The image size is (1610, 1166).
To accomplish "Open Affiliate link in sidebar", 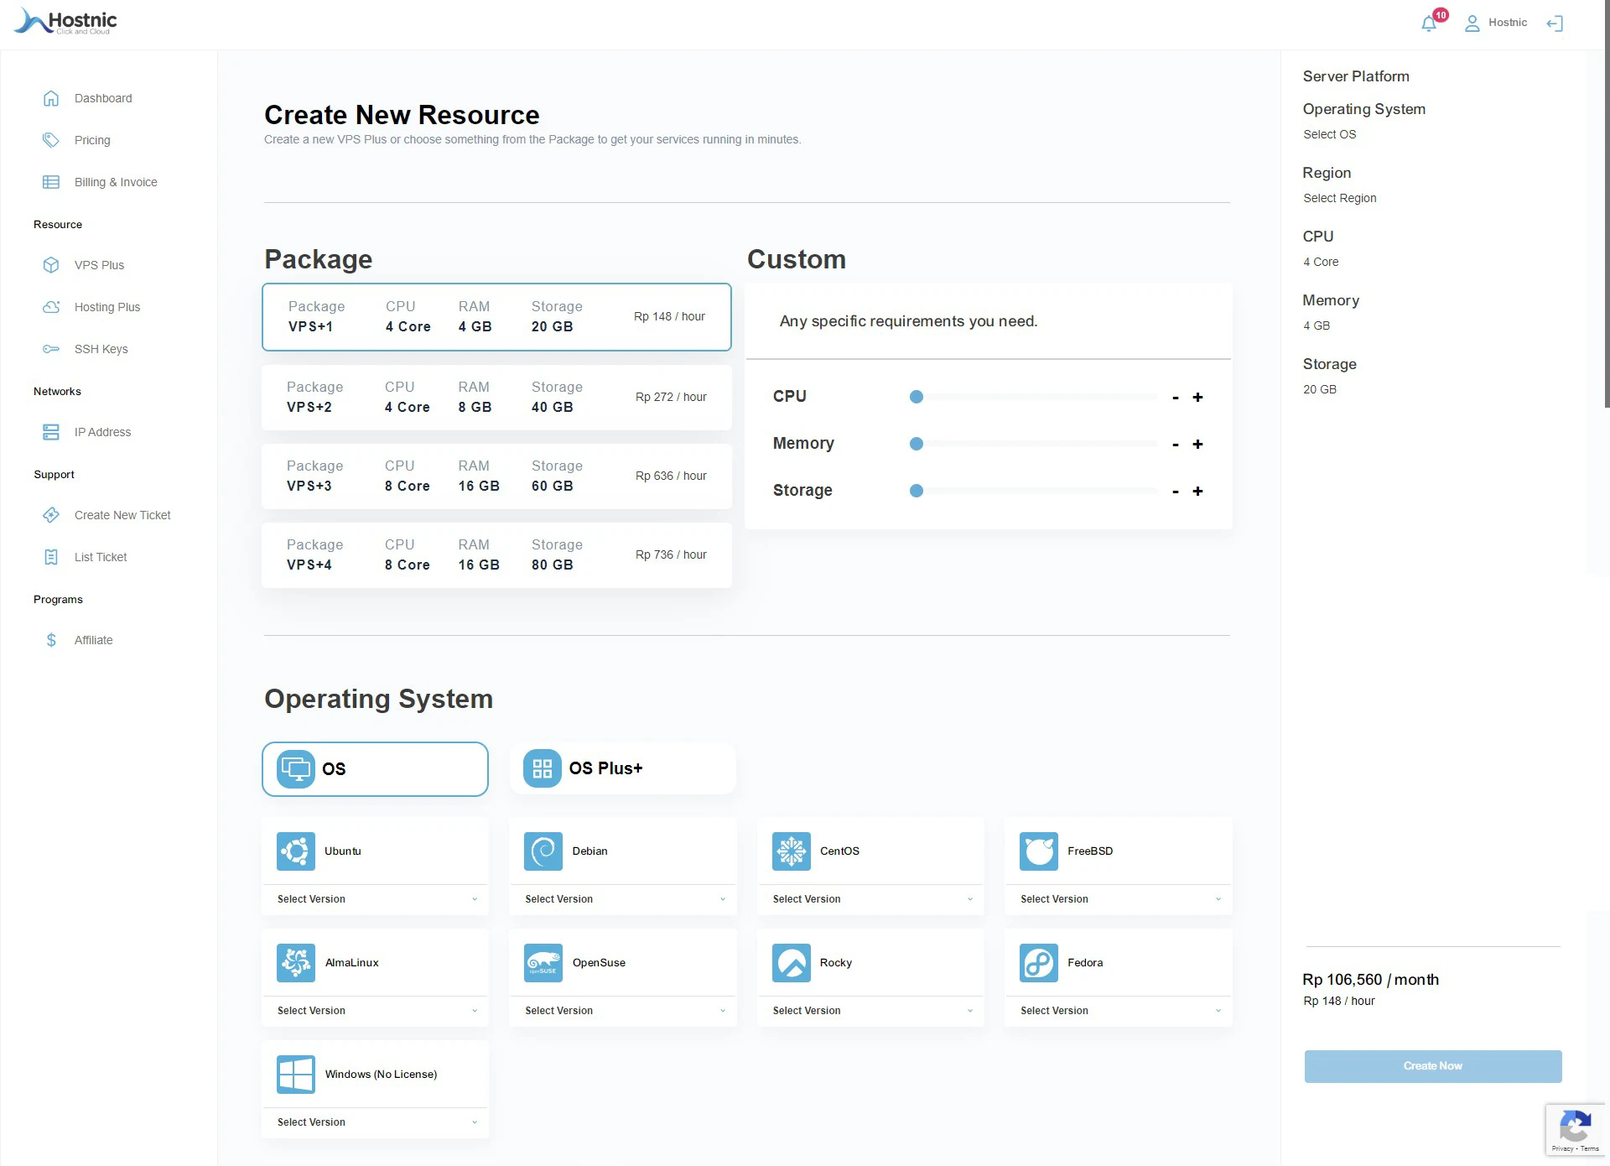I will click(x=93, y=640).
